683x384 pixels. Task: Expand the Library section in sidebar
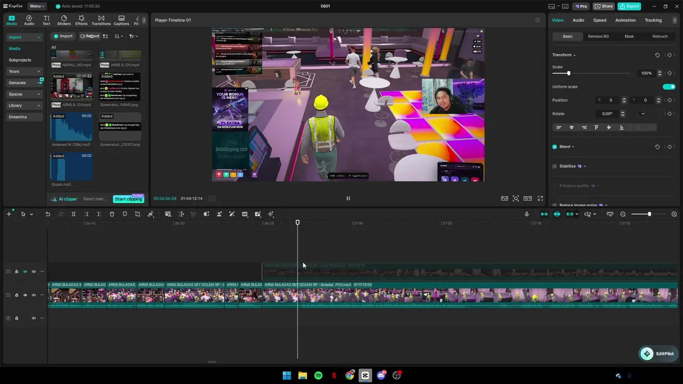(38, 106)
